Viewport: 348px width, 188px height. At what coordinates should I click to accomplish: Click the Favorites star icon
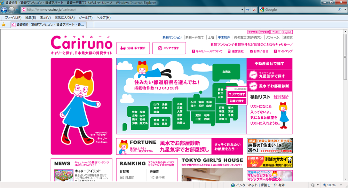[3, 25]
